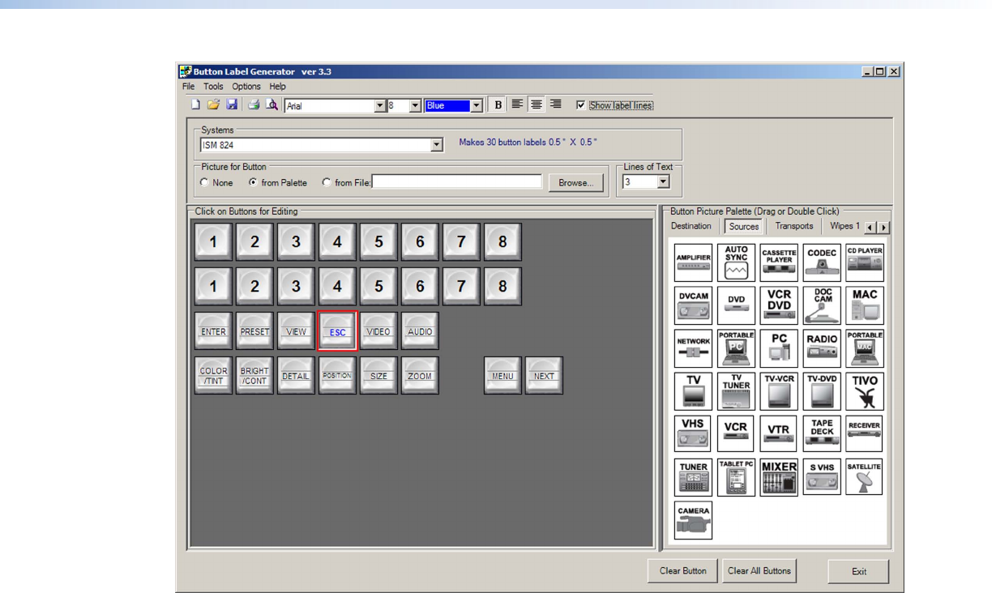Click the Browse... button
992x593 pixels.
click(575, 183)
